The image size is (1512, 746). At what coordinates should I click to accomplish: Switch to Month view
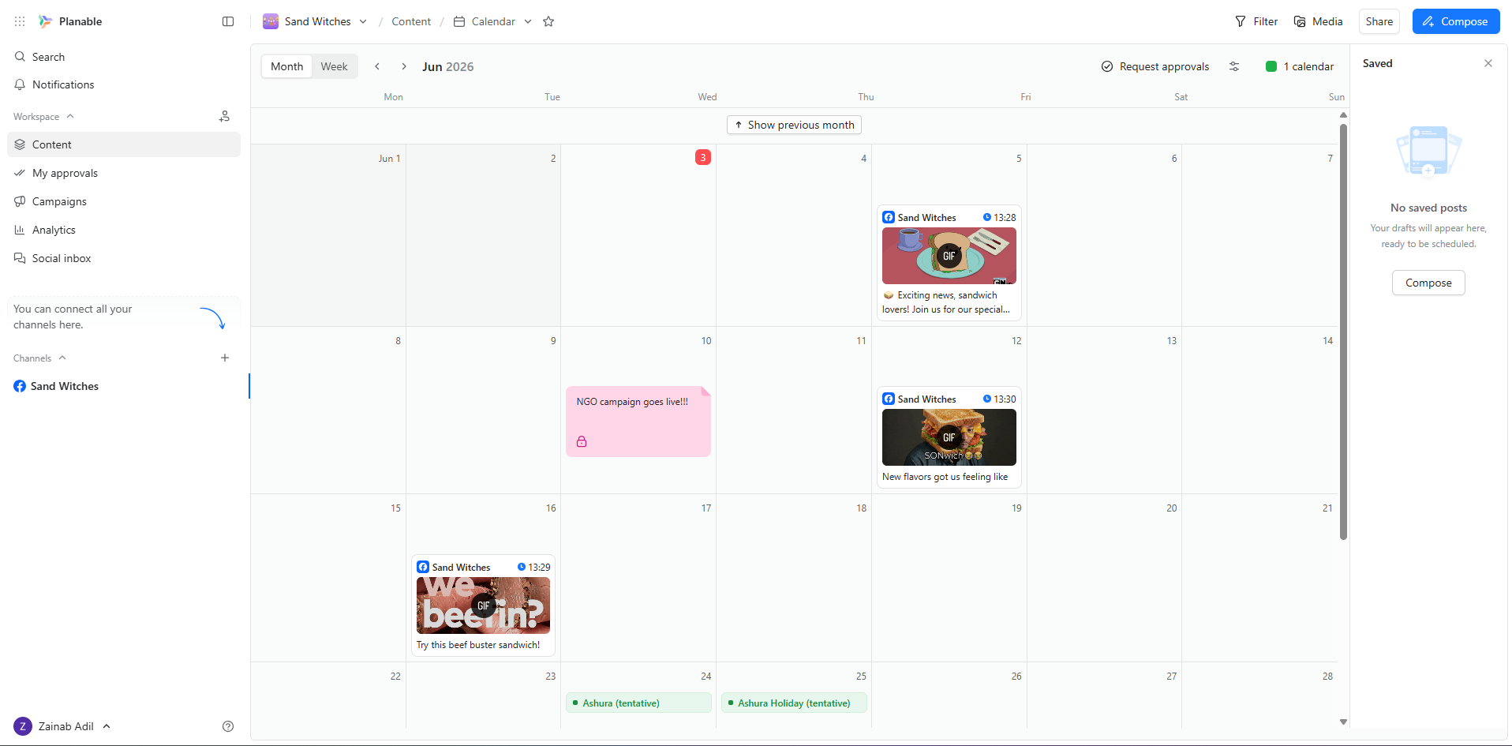287,66
